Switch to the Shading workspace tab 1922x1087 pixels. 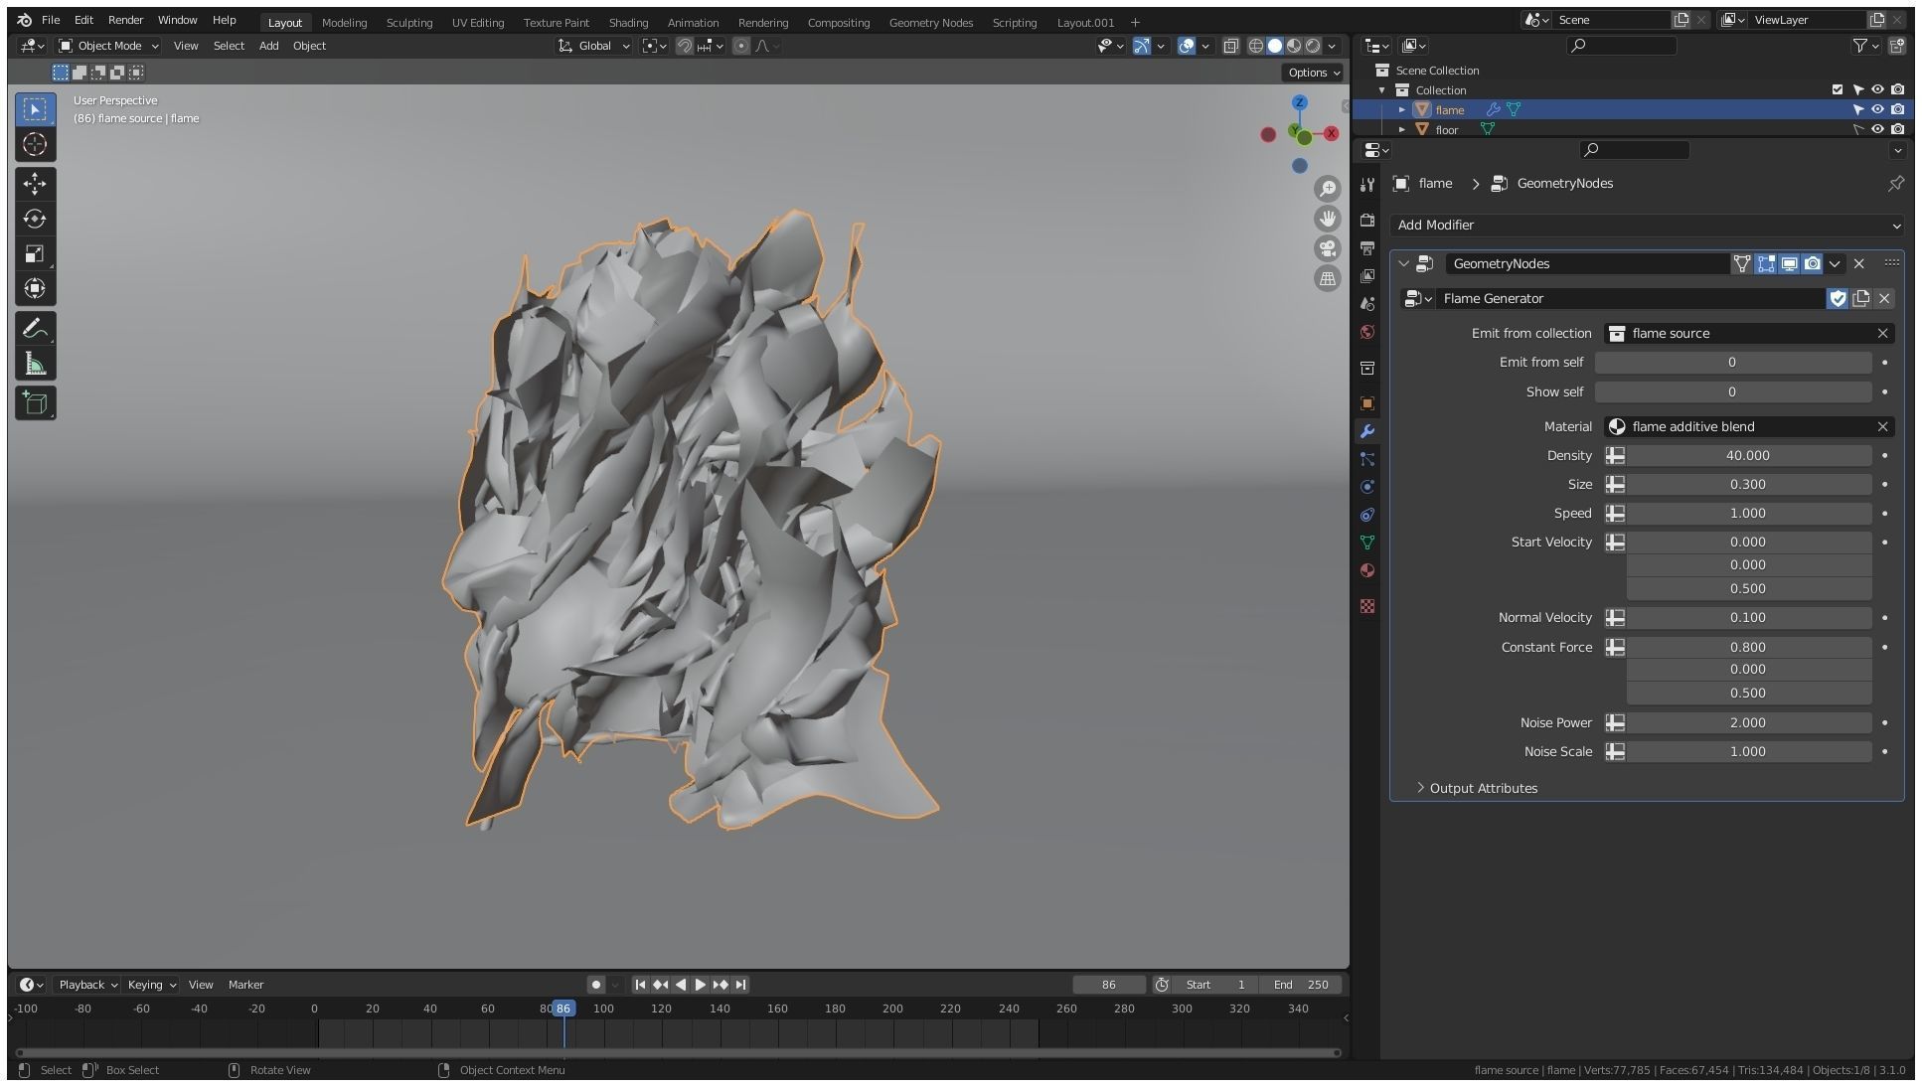(628, 22)
